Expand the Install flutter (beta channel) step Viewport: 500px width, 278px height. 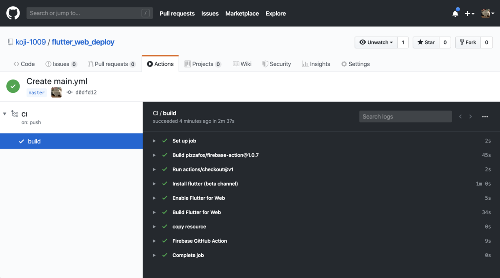tap(154, 184)
